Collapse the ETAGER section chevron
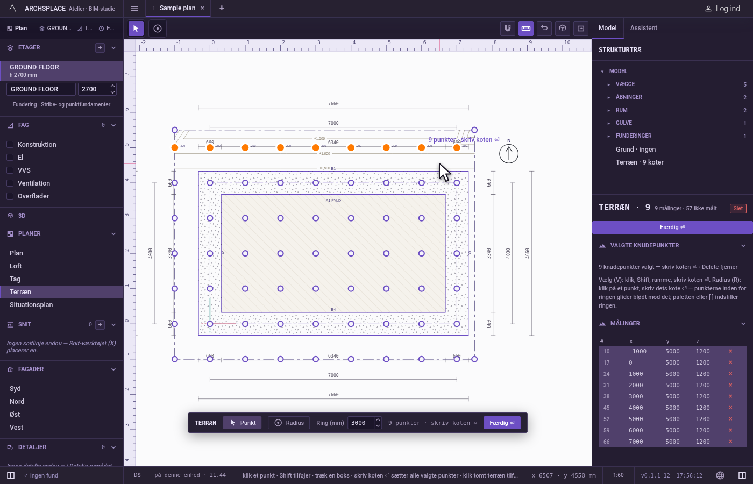This screenshot has width=753, height=484. coord(113,48)
